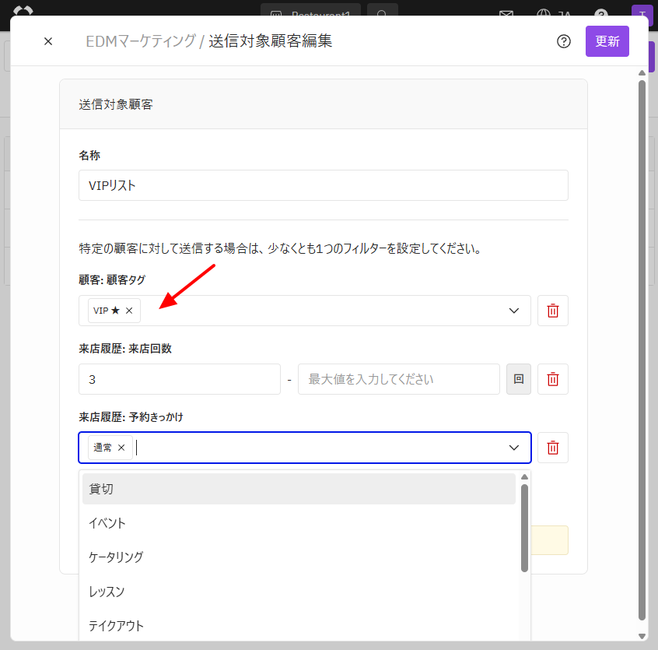Select レッスン from the dropdown list
This screenshot has width=658, height=650.
tap(299, 592)
